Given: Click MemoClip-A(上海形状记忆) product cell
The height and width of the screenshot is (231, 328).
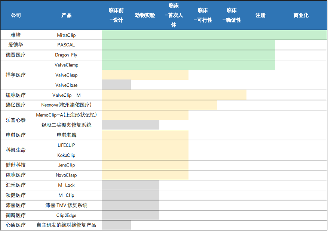Looking at the screenshot, I should (66, 115).
